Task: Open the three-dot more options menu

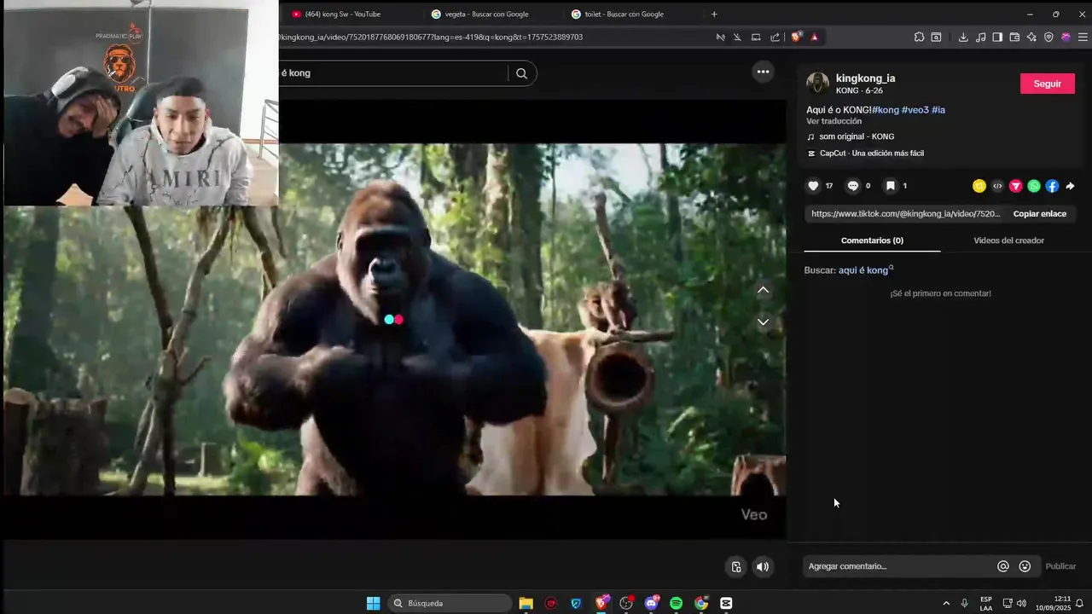Action: pyautogui.click(x=764, y=72)
